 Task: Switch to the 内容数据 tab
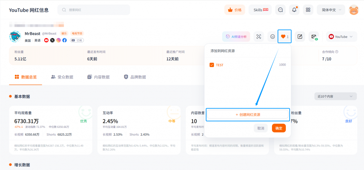[98, 77]
